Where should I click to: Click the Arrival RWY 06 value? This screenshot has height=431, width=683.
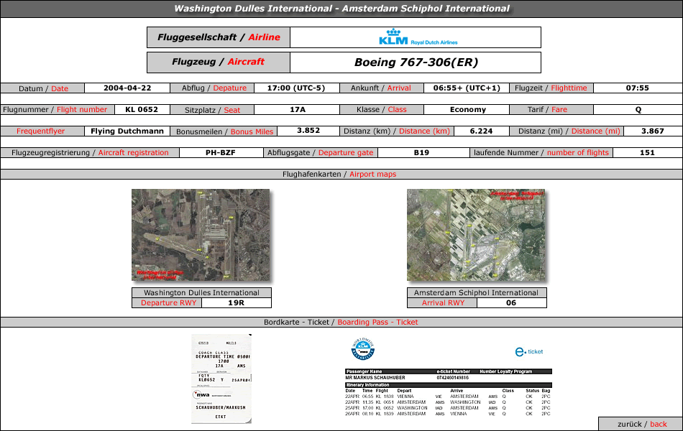point(511,303)
